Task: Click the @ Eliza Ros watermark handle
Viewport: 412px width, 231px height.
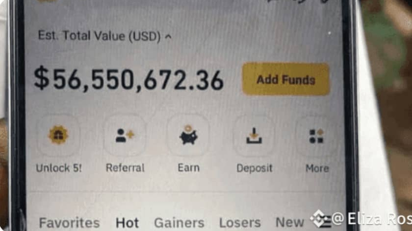Action: [x=372, y=218]
